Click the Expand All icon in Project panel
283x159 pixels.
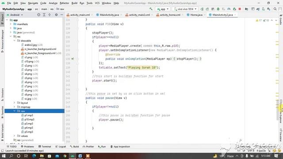44,15
